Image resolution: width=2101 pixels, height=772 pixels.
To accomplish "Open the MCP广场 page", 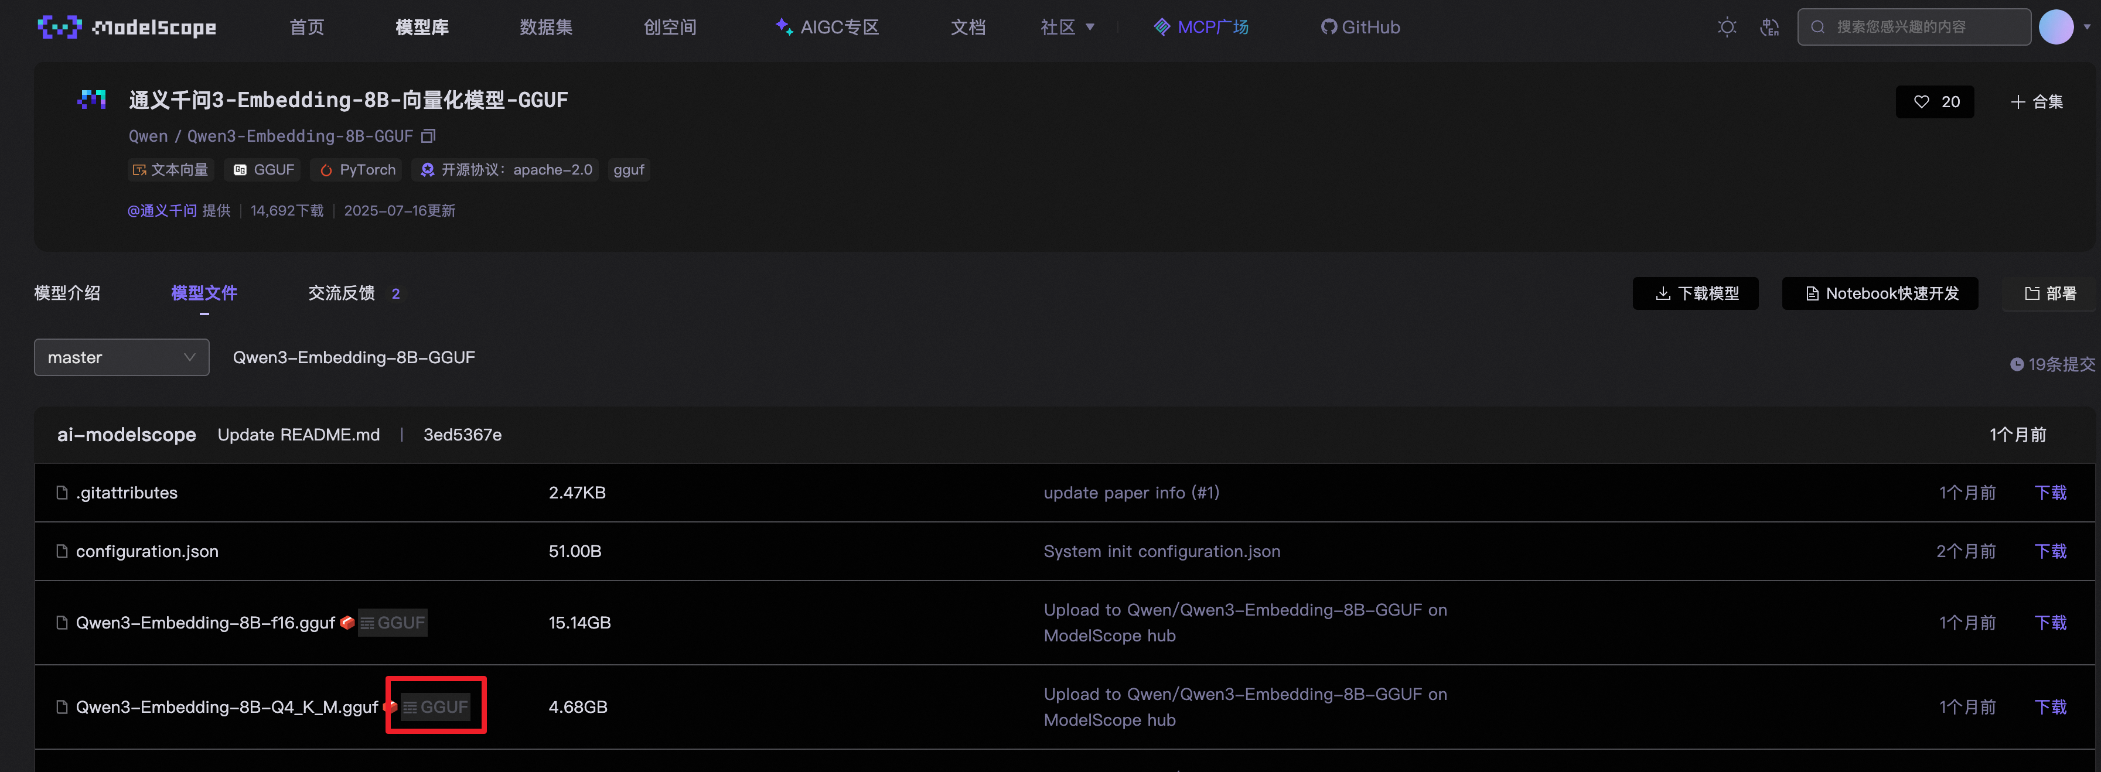I will (x=1200, y=27).
